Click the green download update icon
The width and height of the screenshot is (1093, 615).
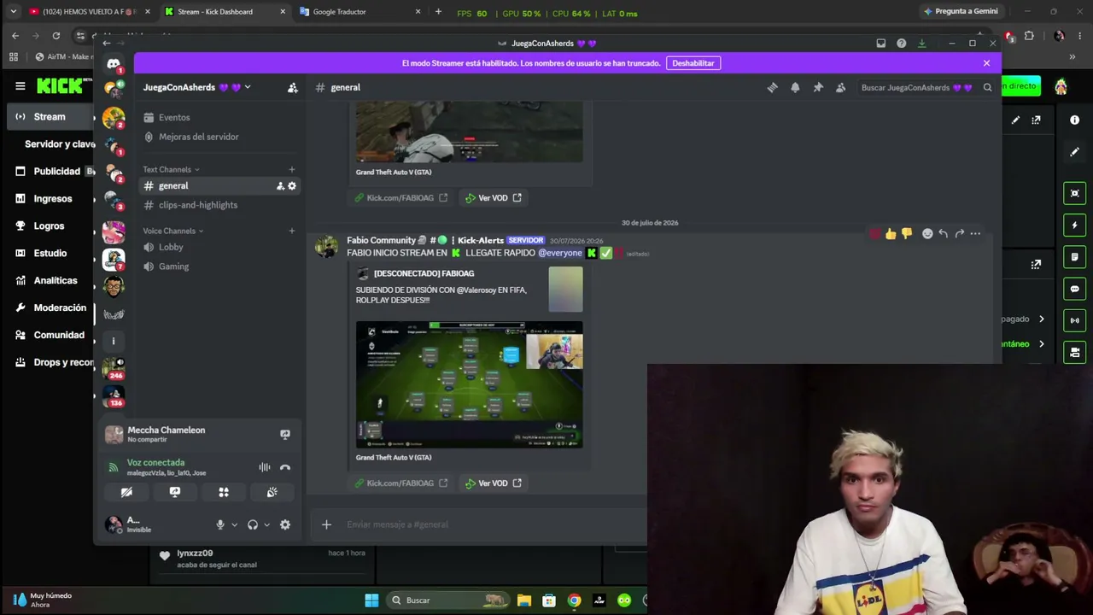coord(921,44)
